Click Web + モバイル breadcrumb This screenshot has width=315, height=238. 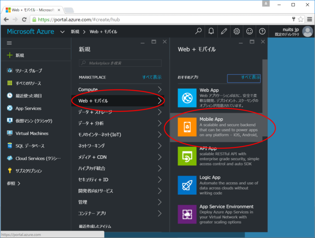103,32
